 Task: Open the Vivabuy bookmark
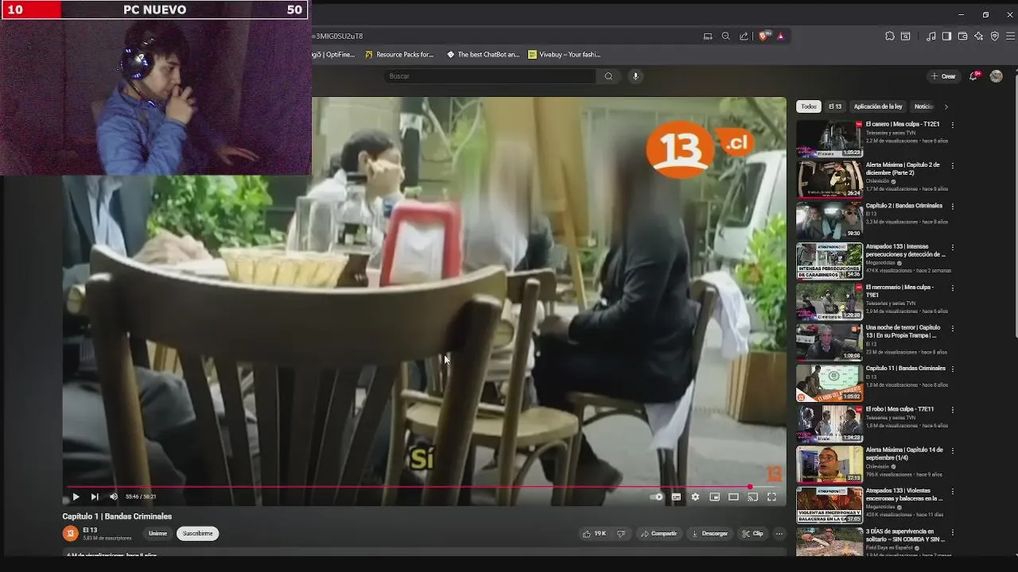coord(565,55)
